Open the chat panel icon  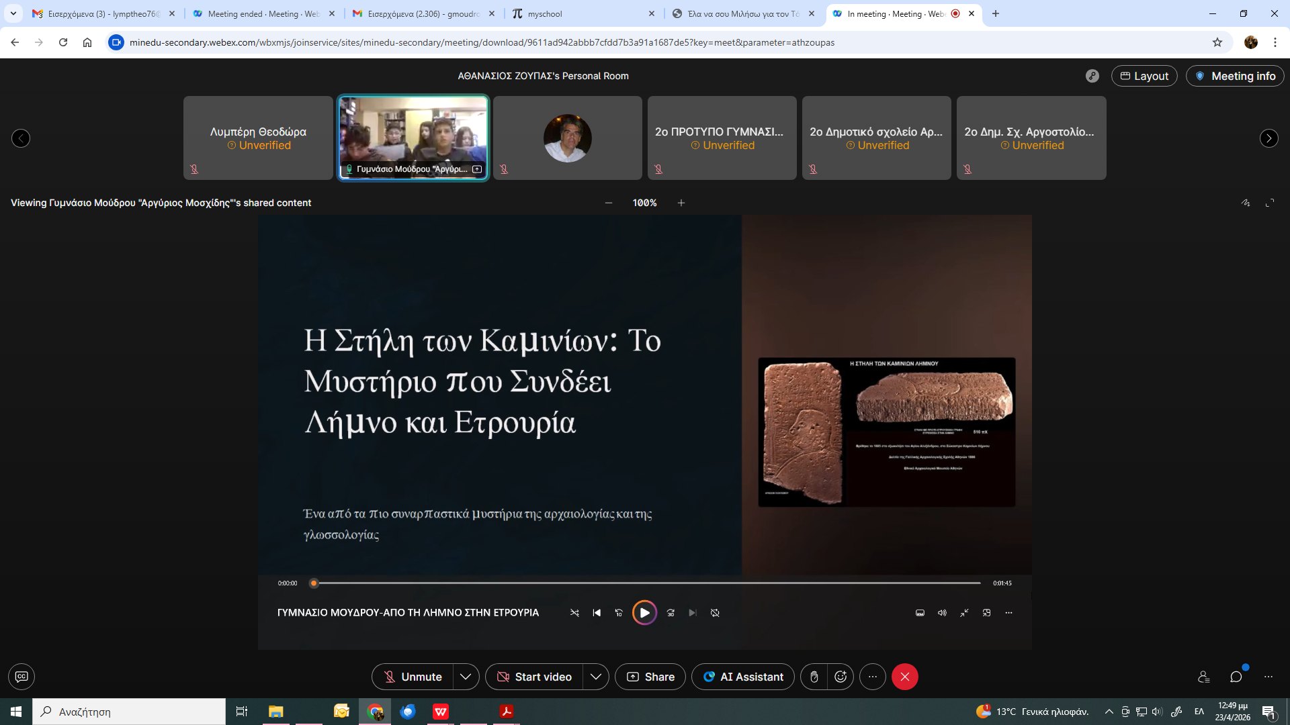[1236, 677]
